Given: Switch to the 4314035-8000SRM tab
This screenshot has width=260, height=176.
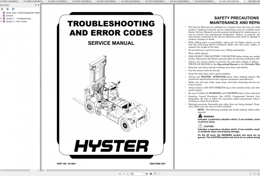Looking at the screenshot, I should coord(205,1).
